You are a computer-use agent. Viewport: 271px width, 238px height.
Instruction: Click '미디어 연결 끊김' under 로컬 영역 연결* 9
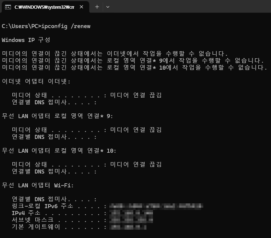pos(136,130)
